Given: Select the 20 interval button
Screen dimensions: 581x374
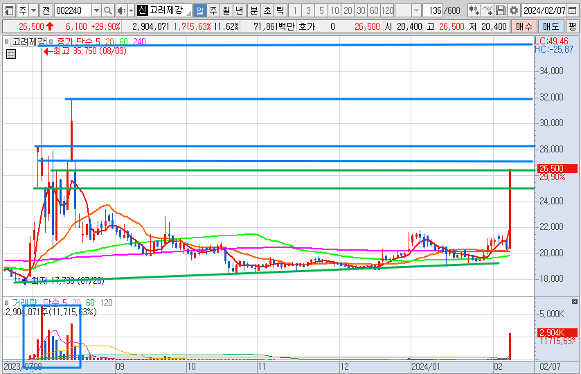Looking at the screenshot, I should [348, 10].
